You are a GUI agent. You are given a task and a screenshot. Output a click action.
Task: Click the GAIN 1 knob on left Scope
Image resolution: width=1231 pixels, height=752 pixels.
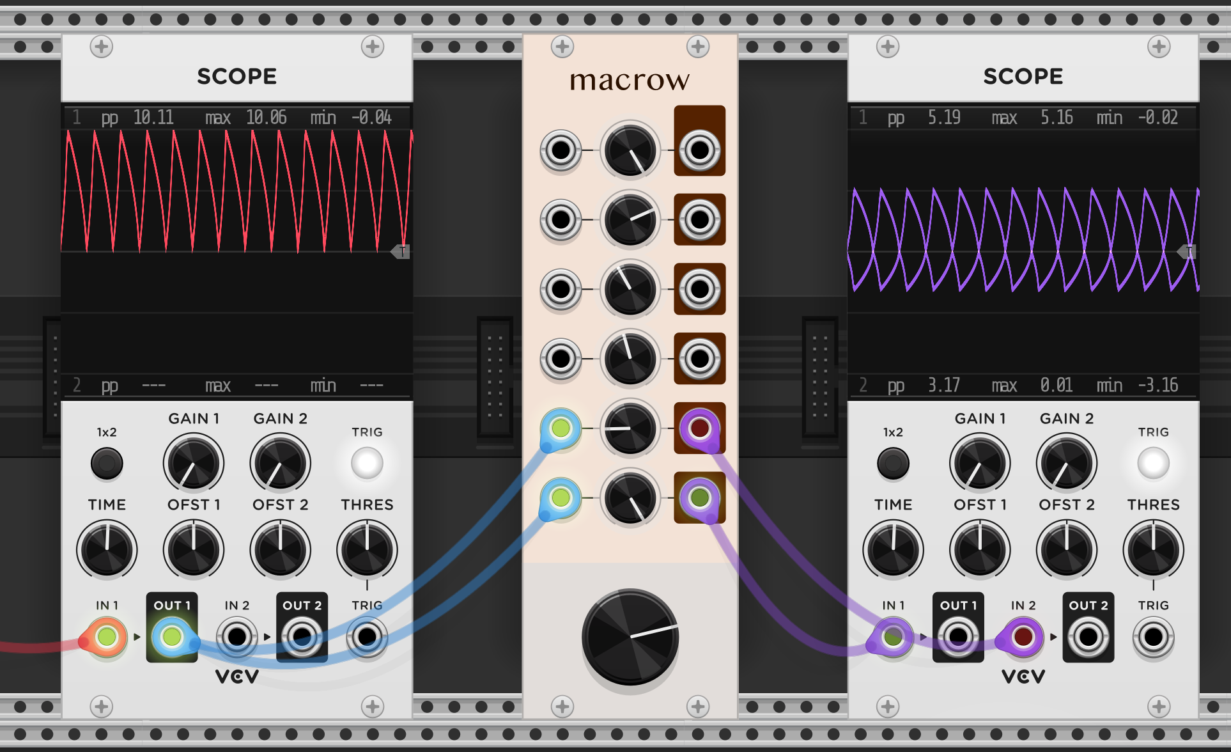point(194,463)
